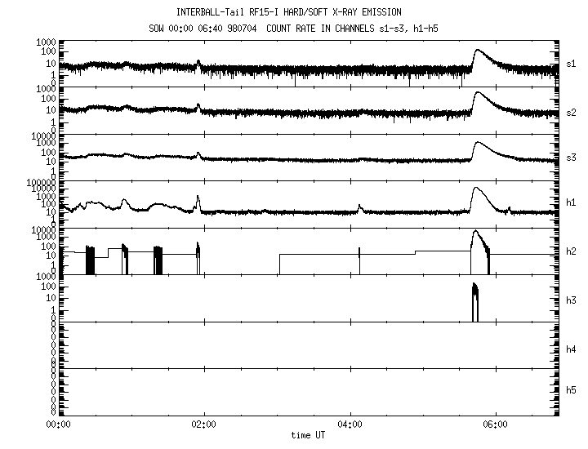This screenshot has width=588, height=449.
Task: Click the h5 channel label
Action: pos(570,392)
